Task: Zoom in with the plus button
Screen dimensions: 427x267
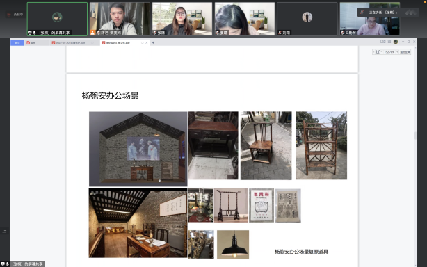Action: click(397, 51)
